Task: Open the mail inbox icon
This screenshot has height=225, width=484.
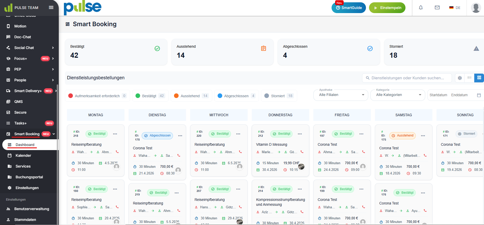Action: tap(437, 8)
